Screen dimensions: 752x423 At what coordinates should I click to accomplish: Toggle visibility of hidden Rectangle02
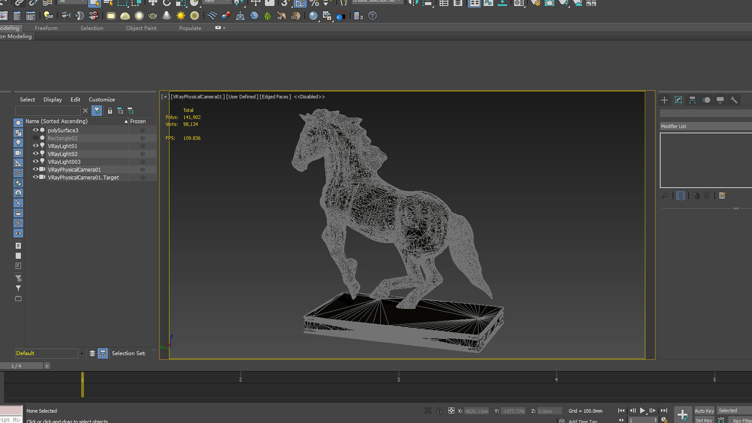pyautogui.click(x=36, y=138)
